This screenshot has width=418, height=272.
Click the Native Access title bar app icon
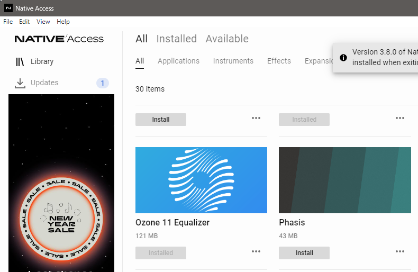pos(8,8)
